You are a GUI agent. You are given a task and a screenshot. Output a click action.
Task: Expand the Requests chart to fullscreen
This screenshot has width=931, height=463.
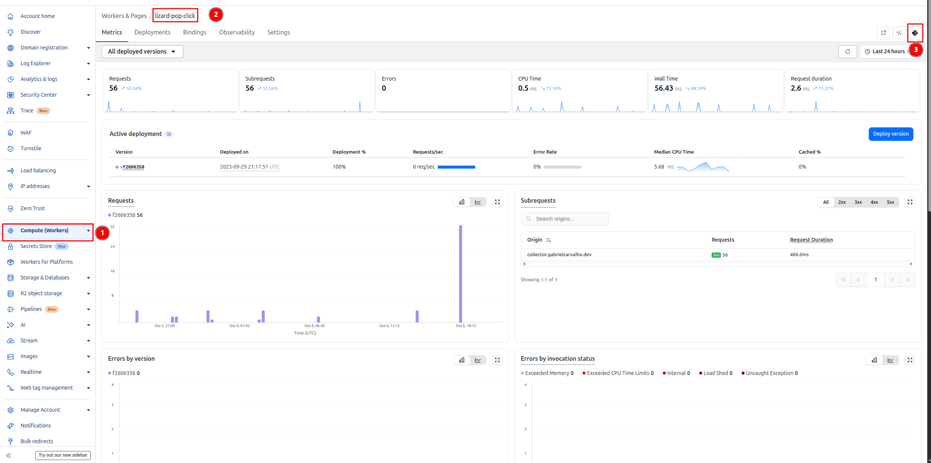tap(497, 202)
